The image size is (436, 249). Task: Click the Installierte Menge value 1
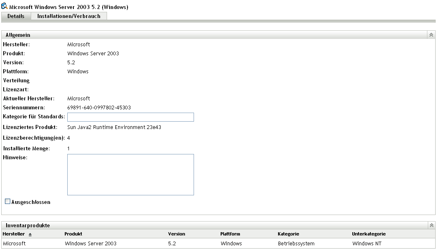tap(68, 149)
